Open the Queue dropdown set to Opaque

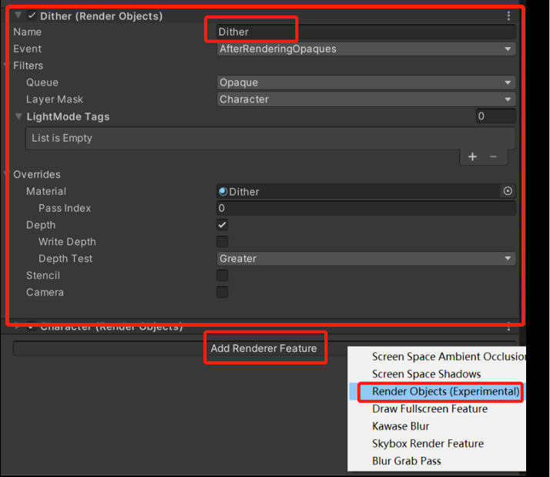click(366, 82)
